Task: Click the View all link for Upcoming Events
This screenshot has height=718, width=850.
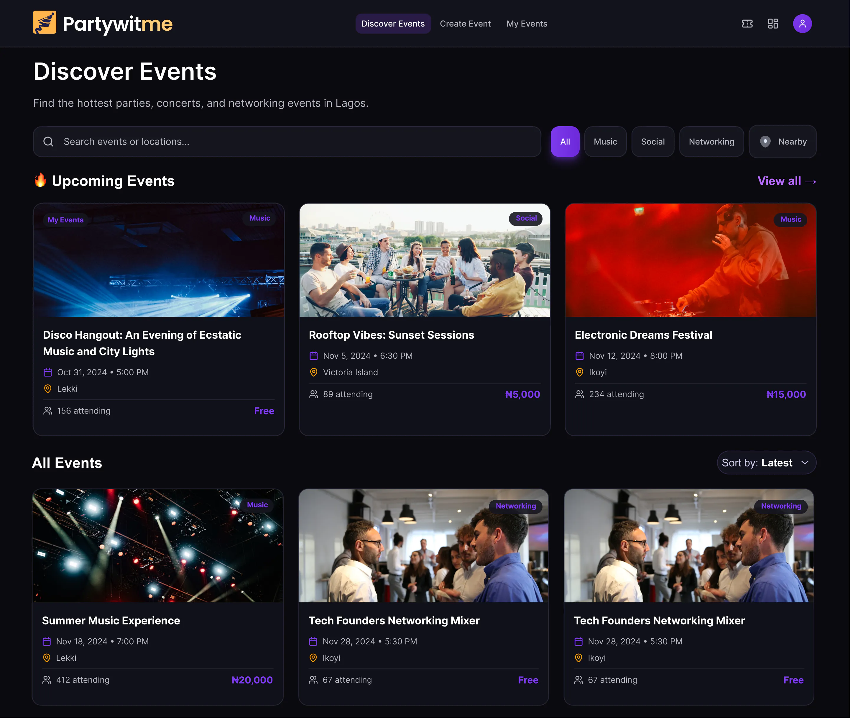Action: coord(786,181)
